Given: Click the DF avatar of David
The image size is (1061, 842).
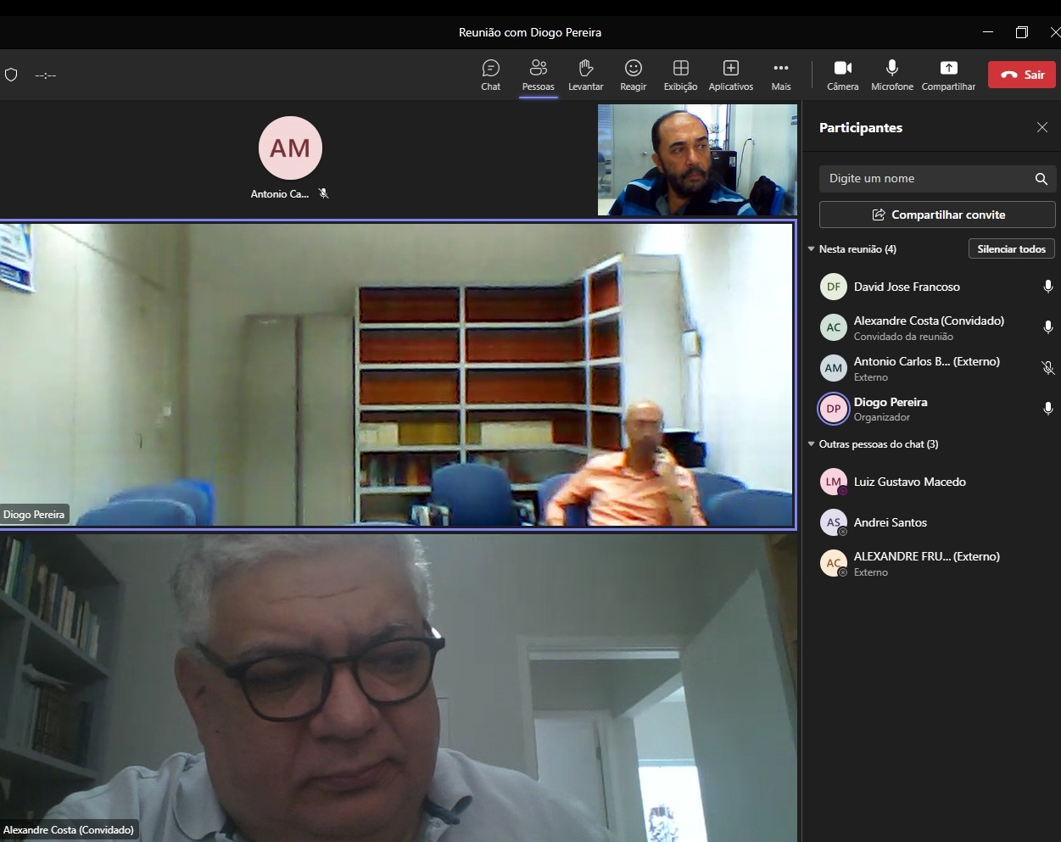Looking at the screenshot, I should coord(833,287).
